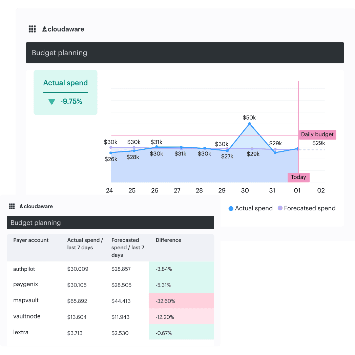Select the Cloudaware logo in the table panel
The image size is (355, 355).
coord(37,206)
